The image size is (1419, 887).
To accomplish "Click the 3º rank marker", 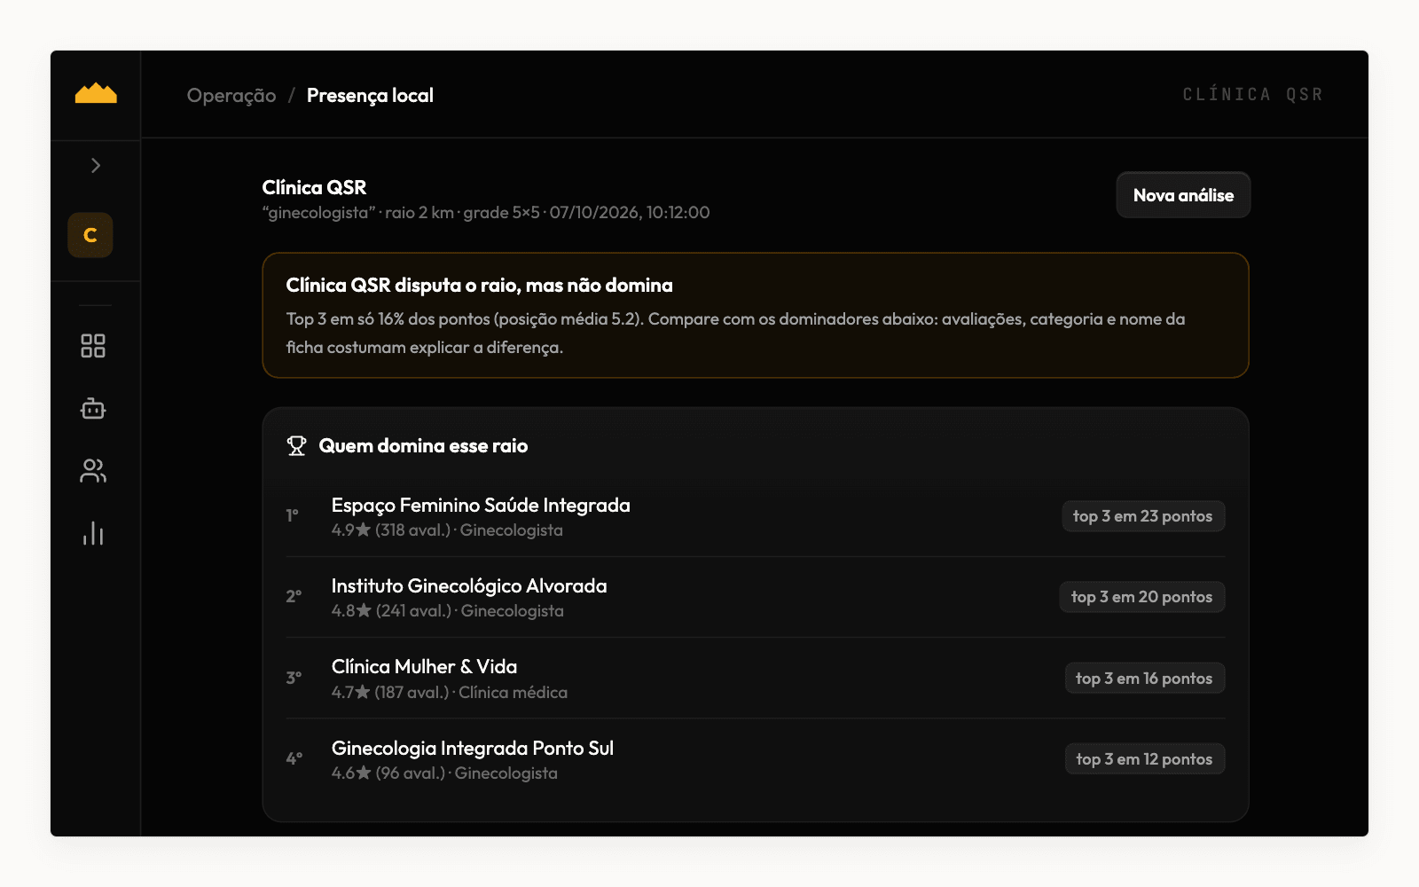I will coord(294,678).
